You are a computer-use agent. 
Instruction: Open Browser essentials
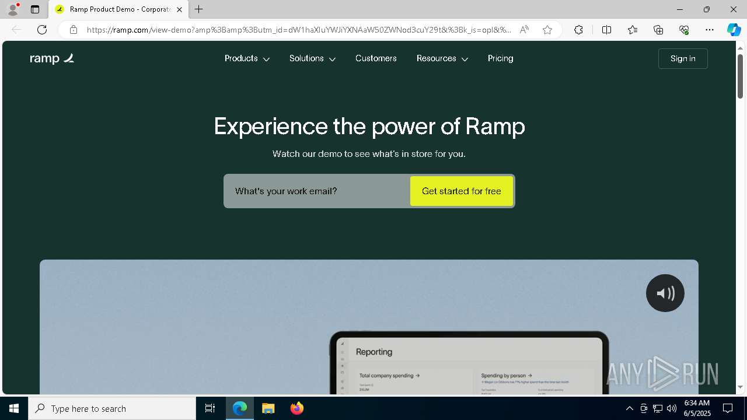pyautogui.click(x=684, y=30)
